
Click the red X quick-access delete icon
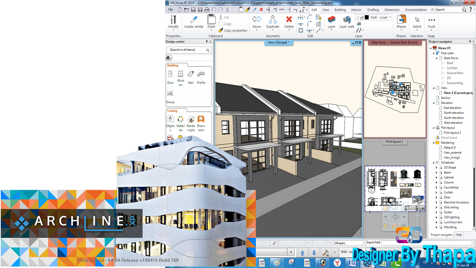[261, 10]
